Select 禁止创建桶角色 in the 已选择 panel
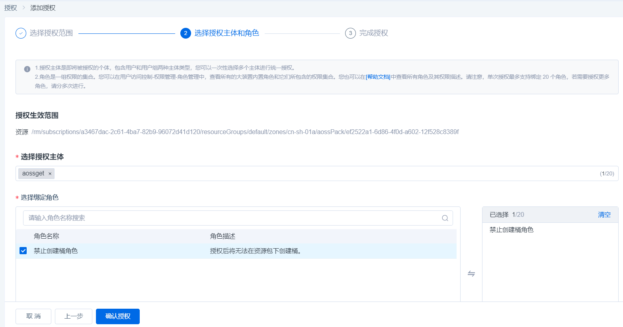The height and width of the screenshot is (327, 623). [x=512, y=230]
